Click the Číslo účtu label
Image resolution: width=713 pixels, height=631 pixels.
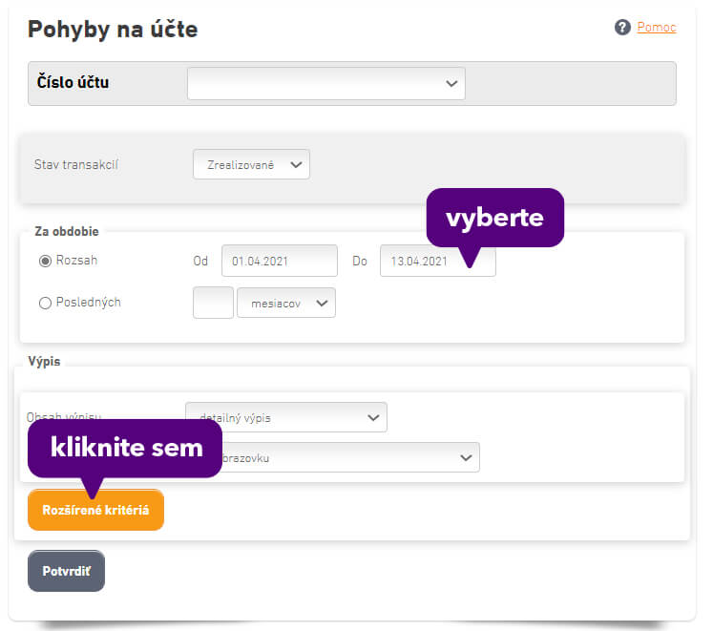[73, 82]
